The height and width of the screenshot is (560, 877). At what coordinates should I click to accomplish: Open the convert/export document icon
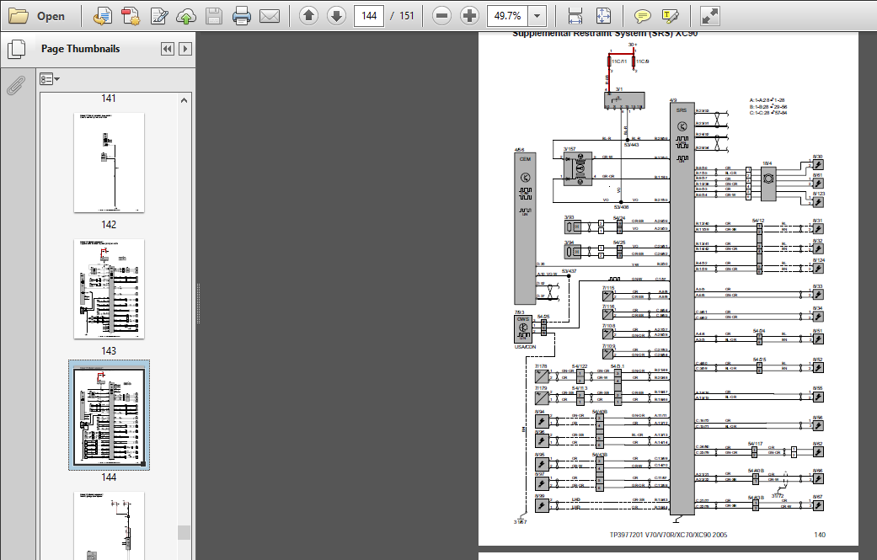(x=102, y=16)
